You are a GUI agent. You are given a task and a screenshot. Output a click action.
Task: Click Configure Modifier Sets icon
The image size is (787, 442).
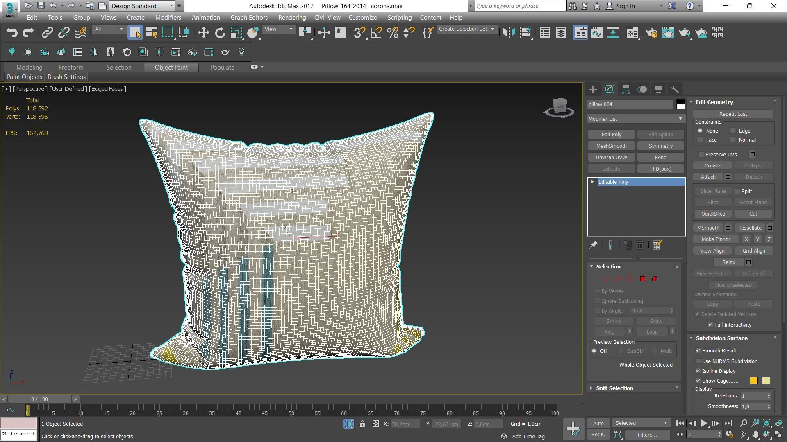tap(657, 245)
